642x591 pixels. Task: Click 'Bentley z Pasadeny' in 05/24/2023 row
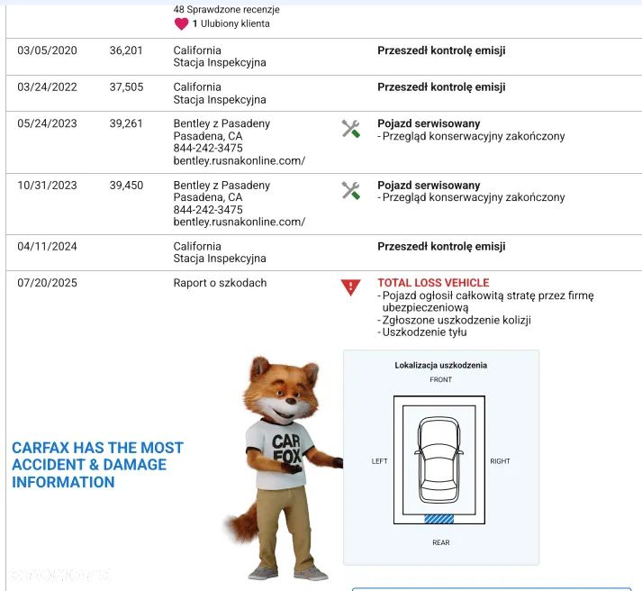(222, 123)
